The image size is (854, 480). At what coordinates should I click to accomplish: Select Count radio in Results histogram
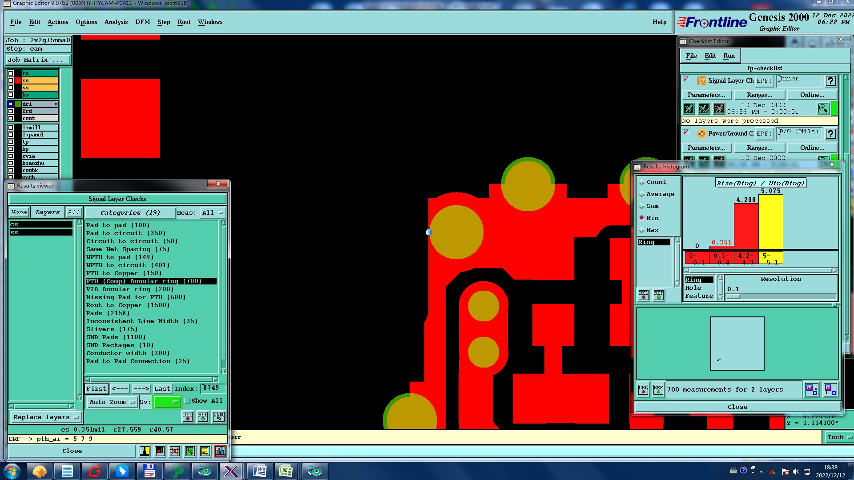click(642, 182)
